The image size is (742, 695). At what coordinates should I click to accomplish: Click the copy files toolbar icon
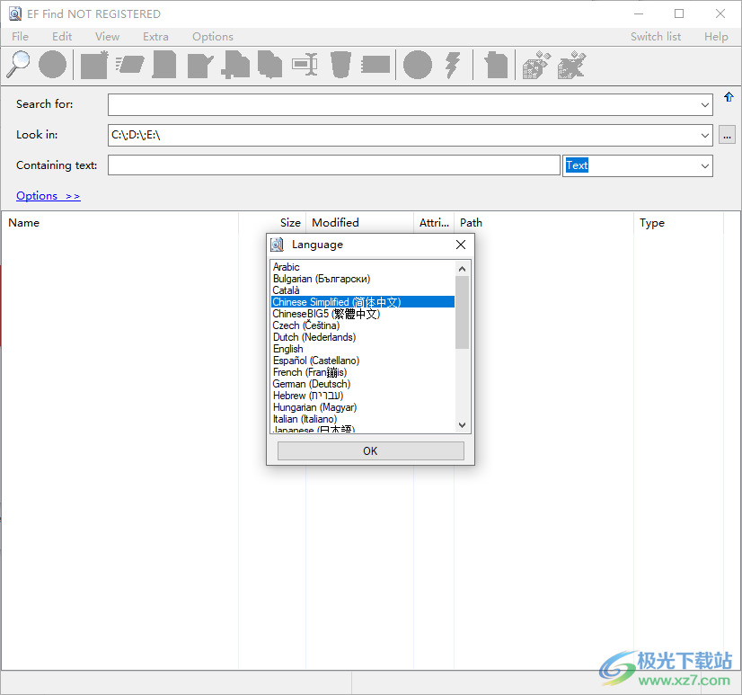click(x=269, y=65)
